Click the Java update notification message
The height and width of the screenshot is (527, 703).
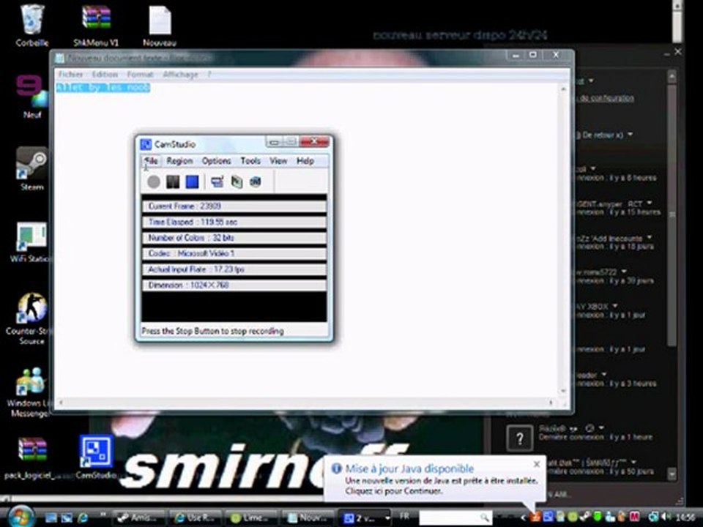441,486
